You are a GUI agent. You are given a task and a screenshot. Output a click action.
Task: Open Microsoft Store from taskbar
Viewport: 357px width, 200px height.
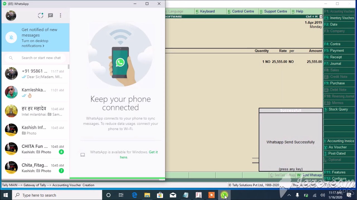160,195
